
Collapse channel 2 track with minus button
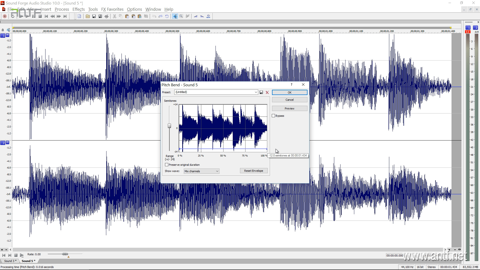coord(7,142)
